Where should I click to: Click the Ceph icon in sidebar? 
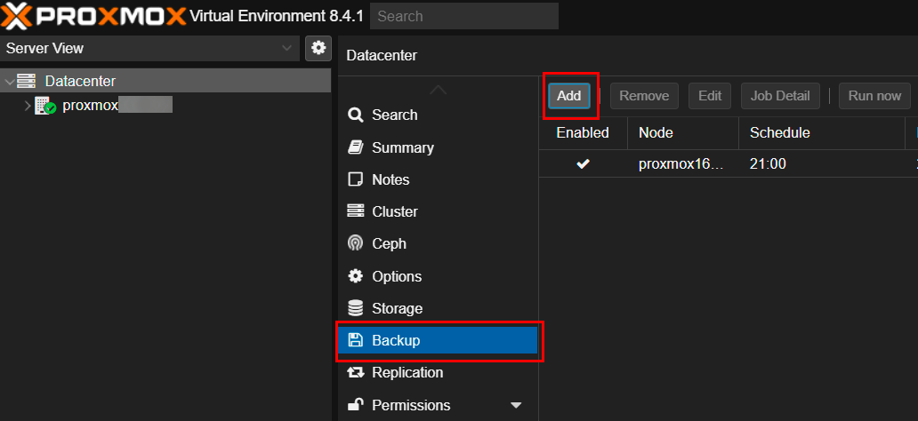356,244
